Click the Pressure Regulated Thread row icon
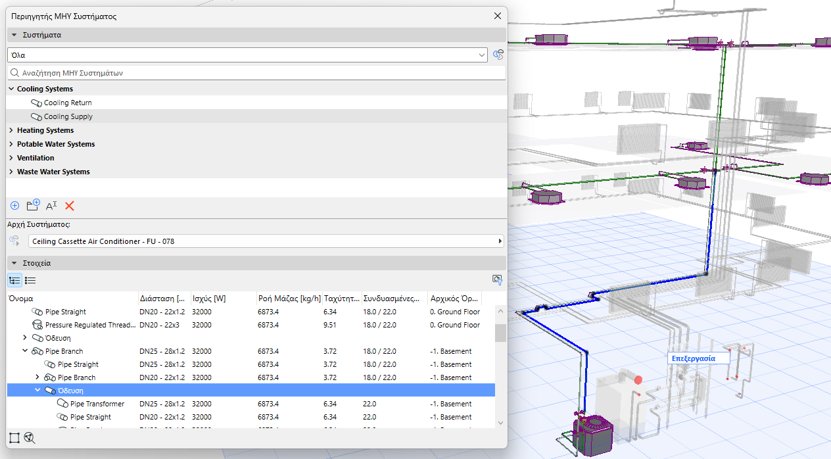Image resolution: width=831 pixels, height=459 pixels. (37, 325)
